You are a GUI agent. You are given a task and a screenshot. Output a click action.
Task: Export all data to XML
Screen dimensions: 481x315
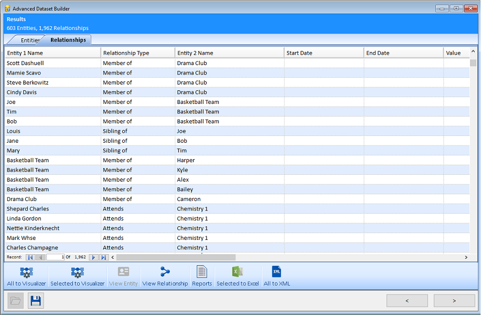[276, 275]
